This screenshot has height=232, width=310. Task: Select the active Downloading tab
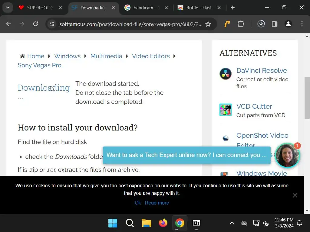coord(93,8)
